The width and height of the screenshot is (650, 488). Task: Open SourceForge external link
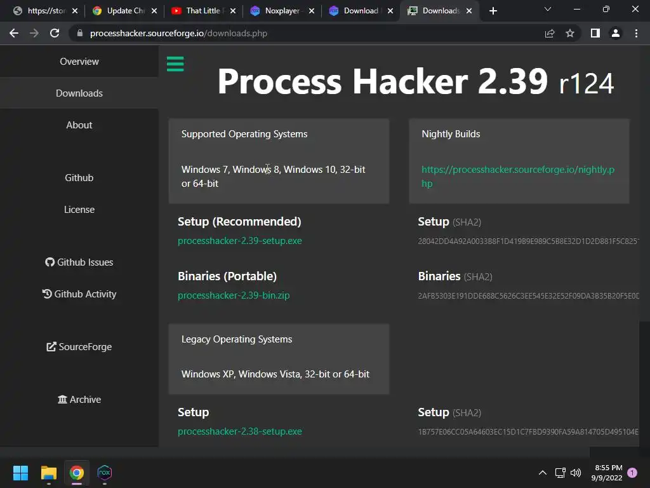[x=79, y=347]
